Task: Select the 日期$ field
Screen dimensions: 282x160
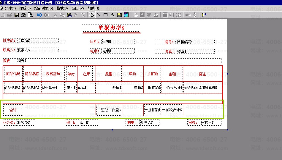Action: tap(118, 42)
